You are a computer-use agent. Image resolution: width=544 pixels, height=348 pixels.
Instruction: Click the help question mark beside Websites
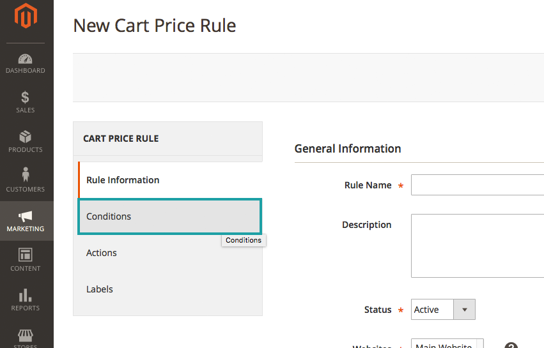(x=511, y=345)
